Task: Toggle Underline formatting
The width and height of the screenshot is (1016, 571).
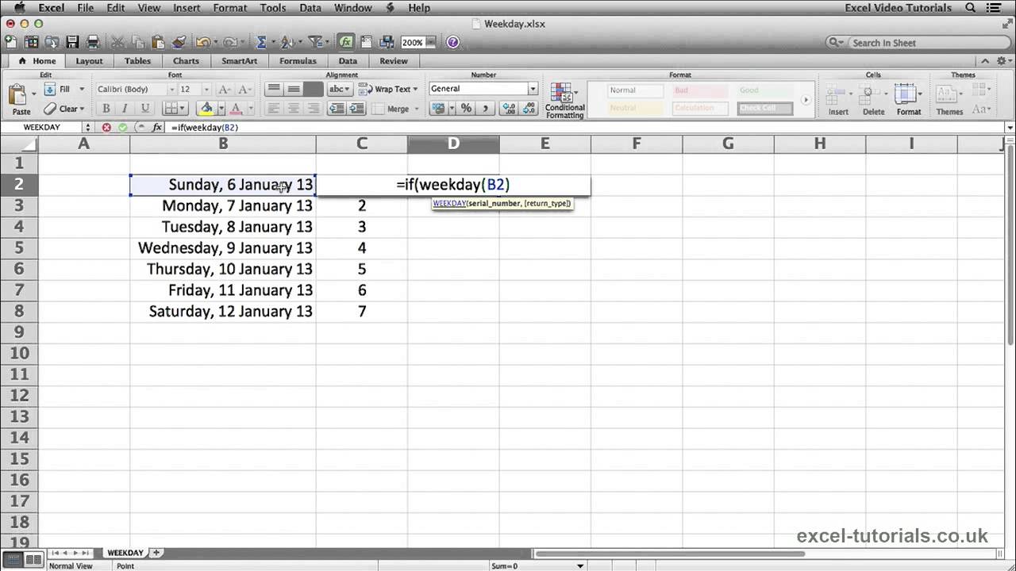Action: point(144,109)
